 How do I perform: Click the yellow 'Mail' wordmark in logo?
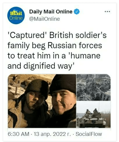click(x=16, y=13)
